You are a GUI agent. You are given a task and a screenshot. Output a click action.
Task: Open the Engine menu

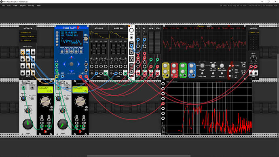[x=23, y=6]
